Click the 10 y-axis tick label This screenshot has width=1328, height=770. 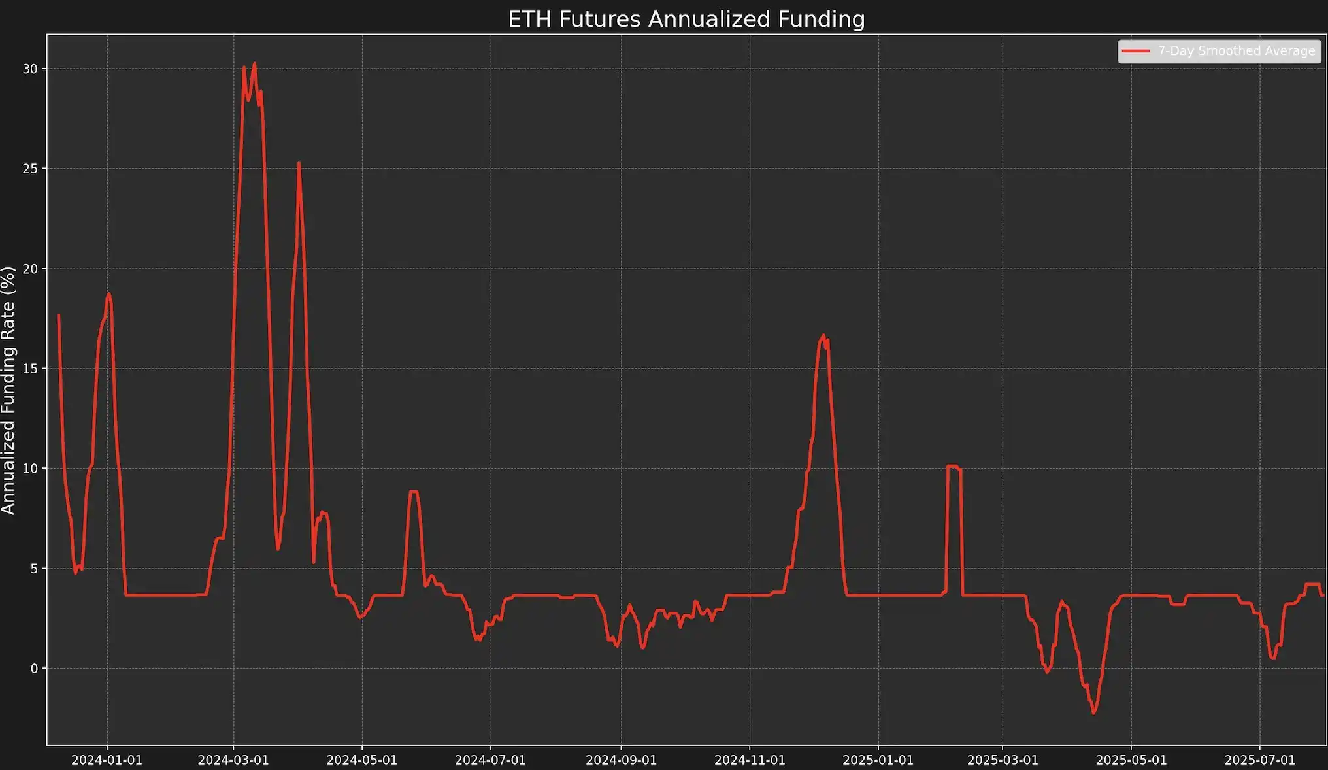(30, 469)
